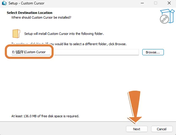Minimize the Setup window
The height and width of the screenshot is (135, 176).
pos(142,3)
